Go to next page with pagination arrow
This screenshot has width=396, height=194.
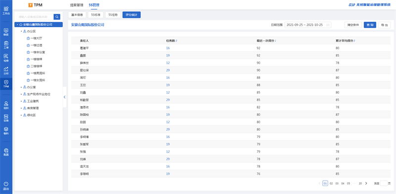(366, 184)
